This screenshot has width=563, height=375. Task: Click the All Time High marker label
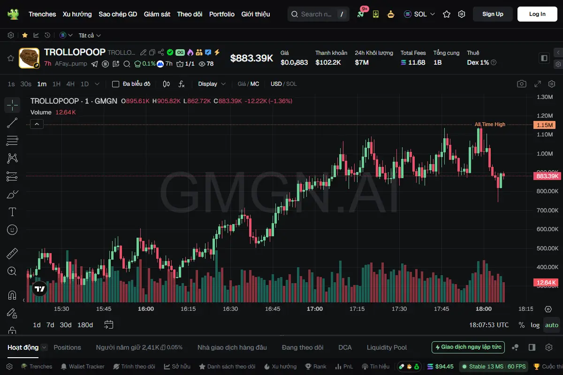490,124
